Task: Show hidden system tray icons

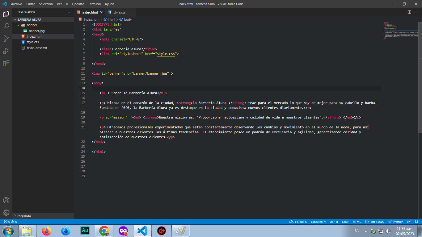Action: click(x=366, y=231)
